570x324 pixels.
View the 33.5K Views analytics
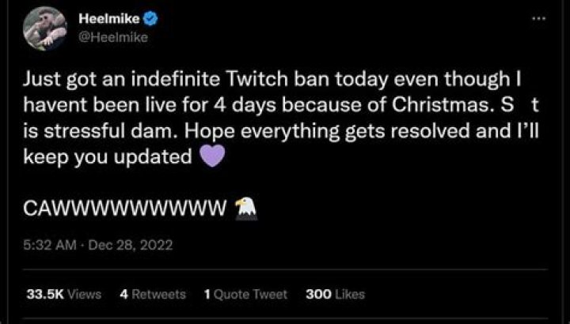click(64, 294)
